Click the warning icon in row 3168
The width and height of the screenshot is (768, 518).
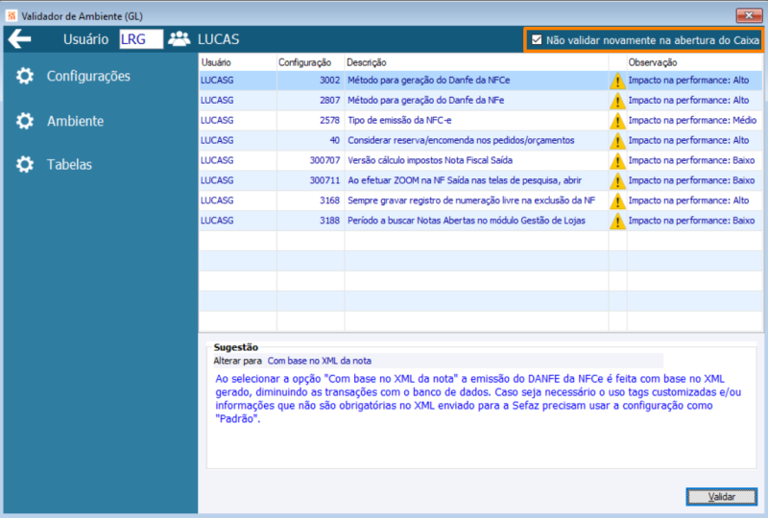[x=617, y=201]
